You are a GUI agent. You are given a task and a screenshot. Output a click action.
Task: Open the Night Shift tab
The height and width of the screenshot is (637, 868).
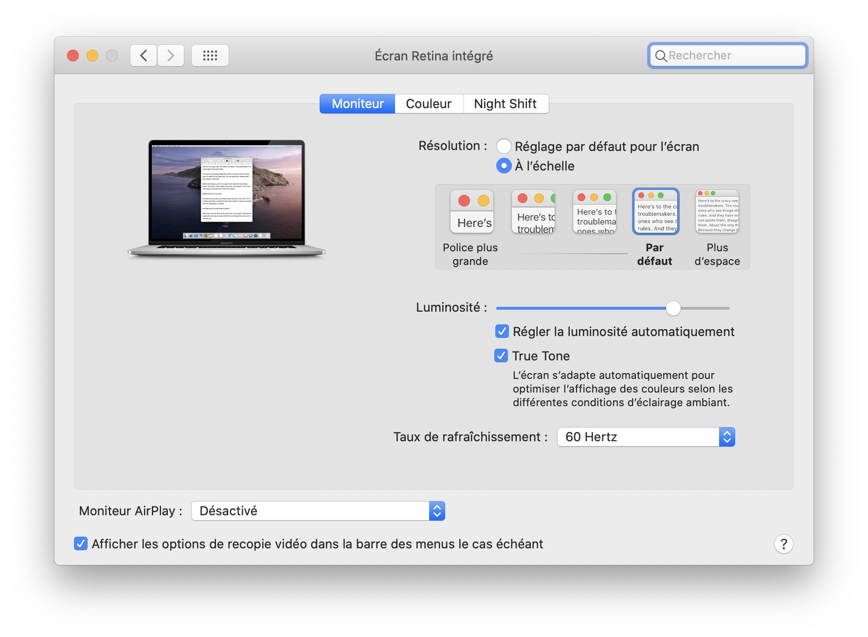point(505,103)
